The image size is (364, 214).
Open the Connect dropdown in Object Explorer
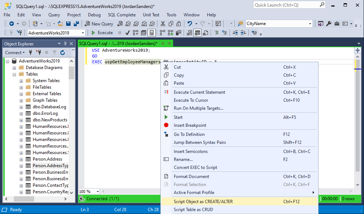(x=15, y=53)
